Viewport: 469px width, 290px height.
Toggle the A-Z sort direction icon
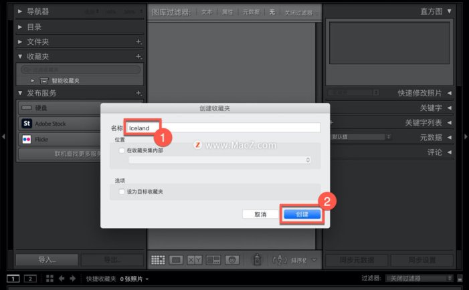280,260
